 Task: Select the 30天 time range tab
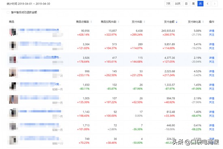[x=178, y=4]
